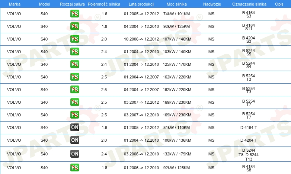Click the 03.2007 -> 12.2010 production years cell
Viewport: 291px width, 174px height.
click(141, 115)
